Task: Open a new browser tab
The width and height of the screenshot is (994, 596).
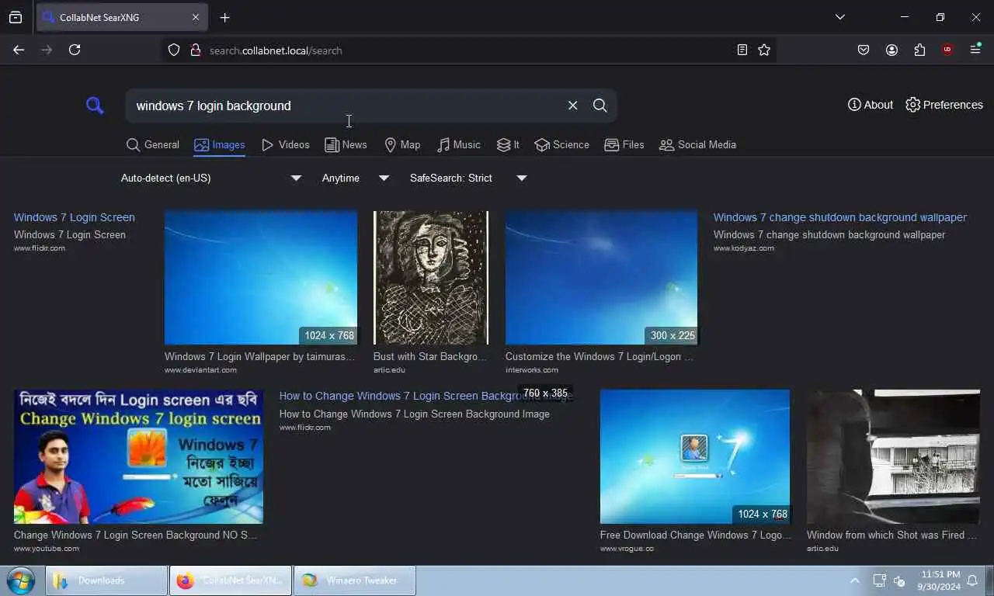Action: pos(224,17)
